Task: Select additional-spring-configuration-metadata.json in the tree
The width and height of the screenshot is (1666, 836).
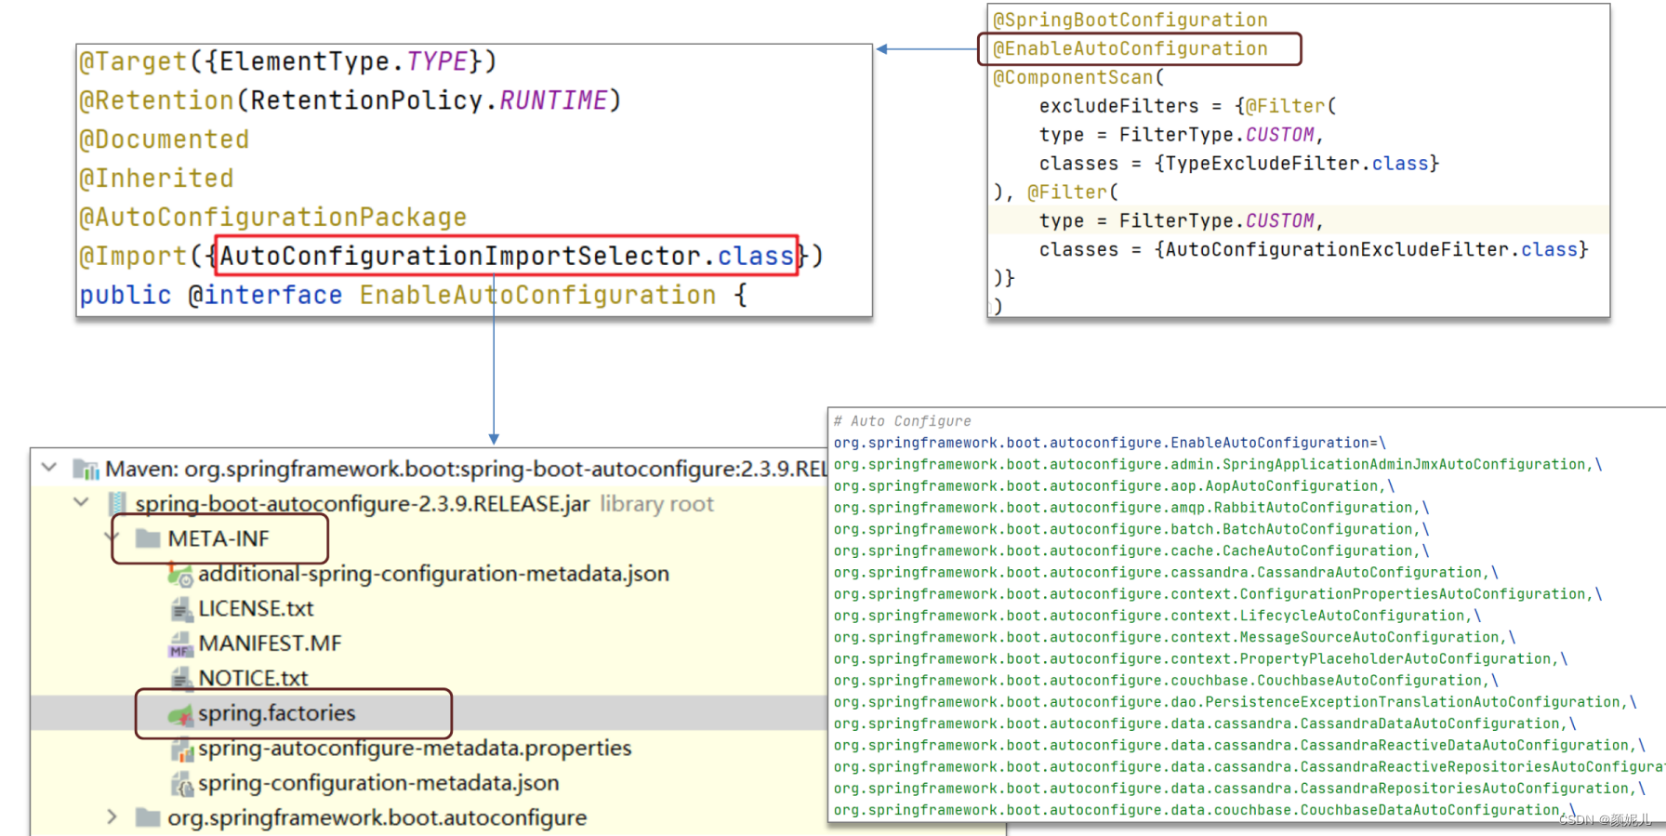Action: pos(433,574)
